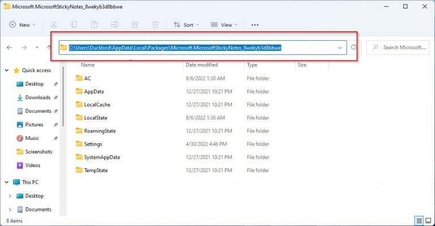
Task: Switch to details view layout icon
Action: coord(419,221)
